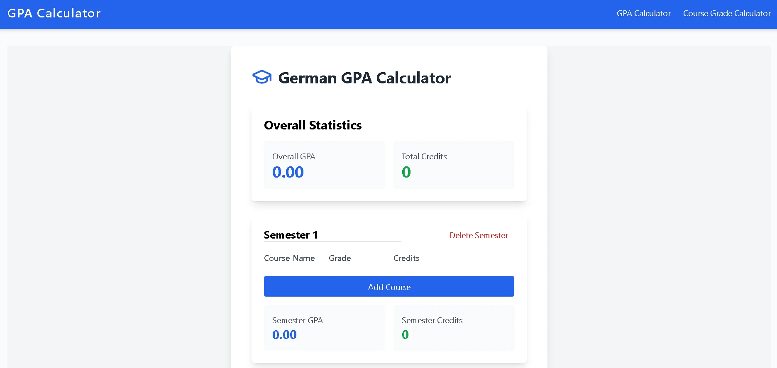
Task: Select the total credits value 0
Action: pyautogui.click(x=406, y=172)
